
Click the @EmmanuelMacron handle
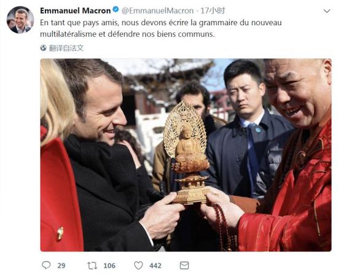tap(157, 10)
